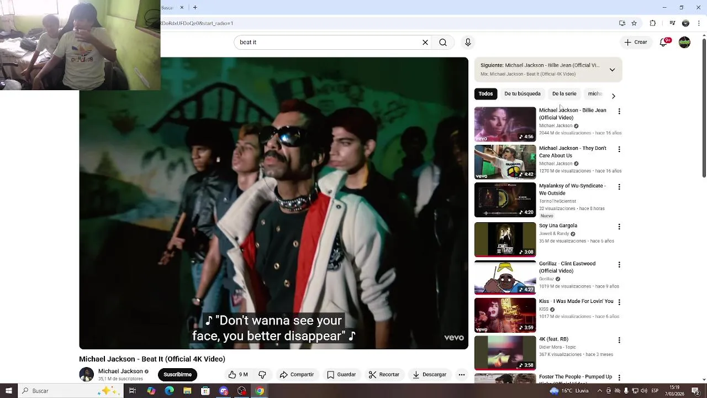Open options menu for Soy Una Gargola

(619, 227)
